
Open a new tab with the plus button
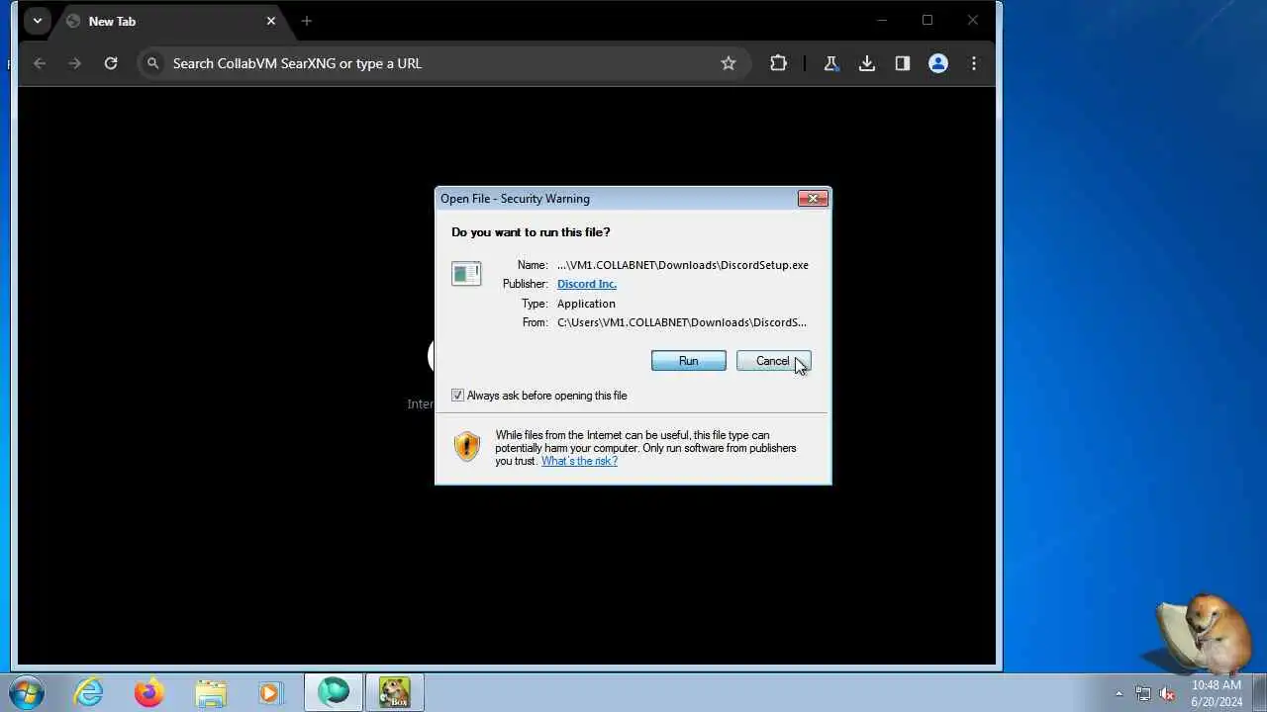[x=306, y=21]
